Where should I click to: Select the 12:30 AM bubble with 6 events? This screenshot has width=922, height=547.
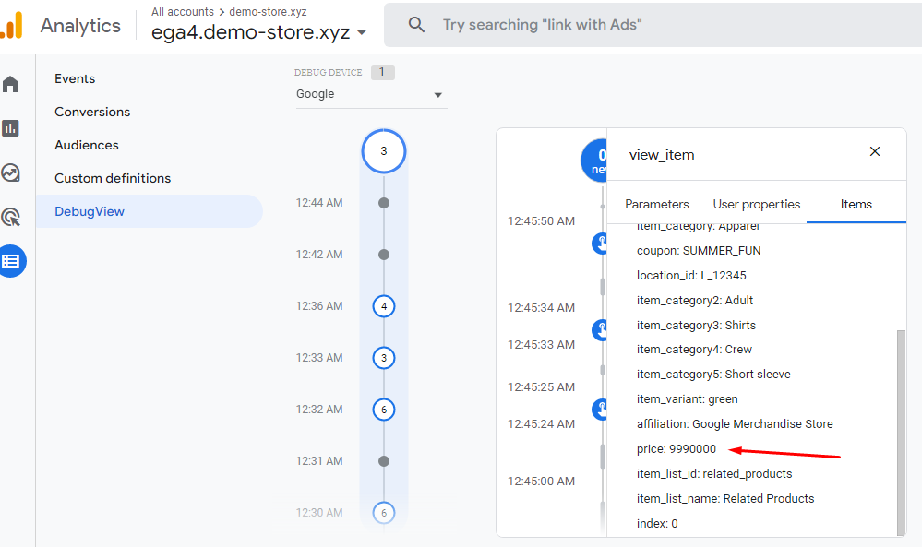384,513
